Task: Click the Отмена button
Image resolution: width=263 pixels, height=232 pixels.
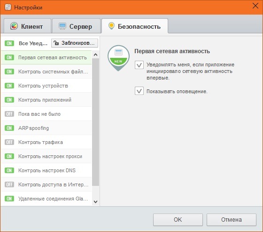Action: 232,220
